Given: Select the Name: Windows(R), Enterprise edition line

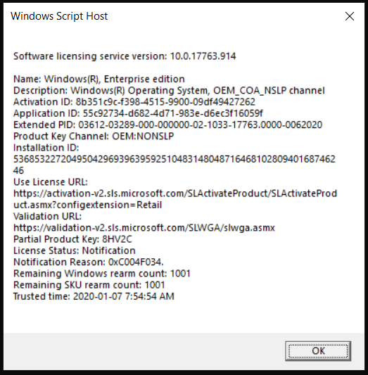Looking at the screenshot, I should [99, 80].
